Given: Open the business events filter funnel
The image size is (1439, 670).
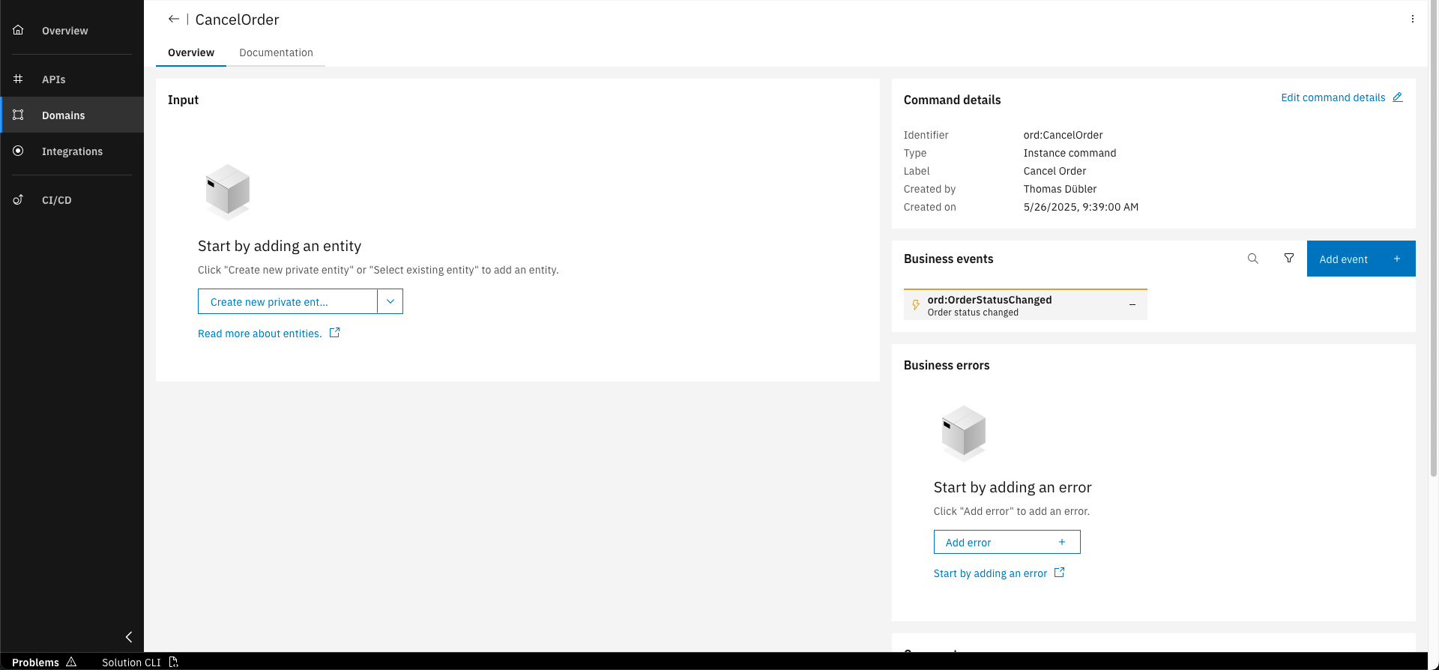Looking at the screenshot, I should click(1289, 259).
